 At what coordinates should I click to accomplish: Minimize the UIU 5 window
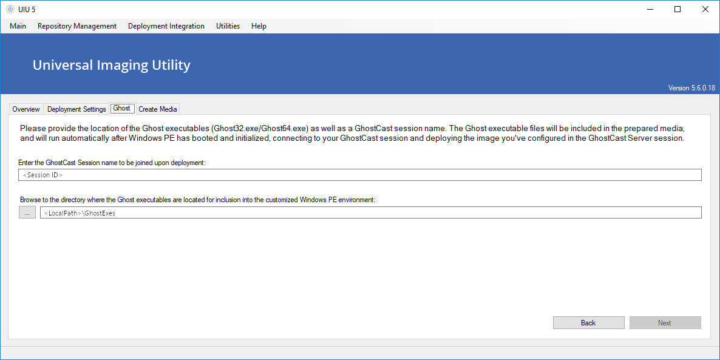650,9
